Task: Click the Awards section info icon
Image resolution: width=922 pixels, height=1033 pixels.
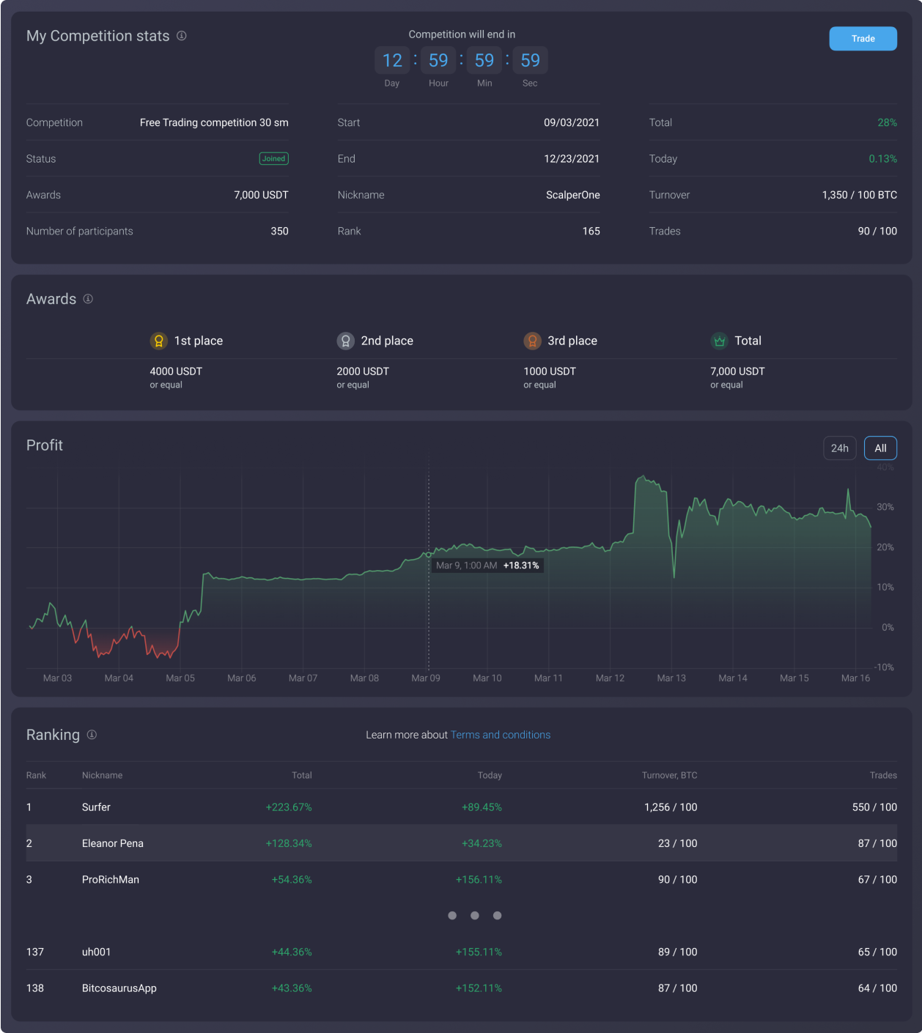Action: (89, 300)
